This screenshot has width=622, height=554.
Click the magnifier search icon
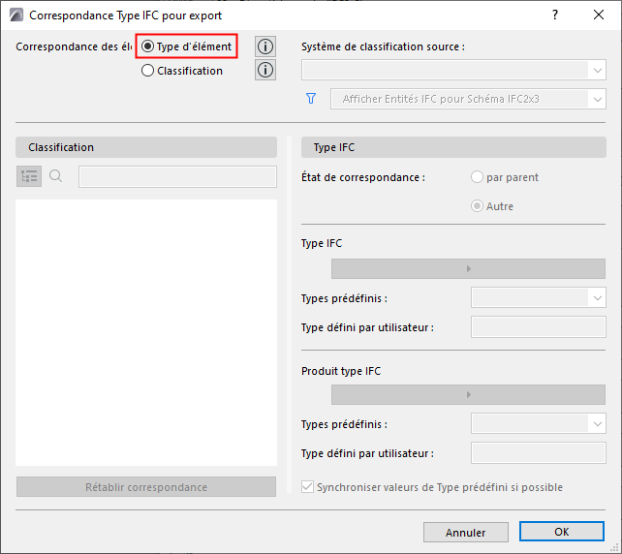56,176
